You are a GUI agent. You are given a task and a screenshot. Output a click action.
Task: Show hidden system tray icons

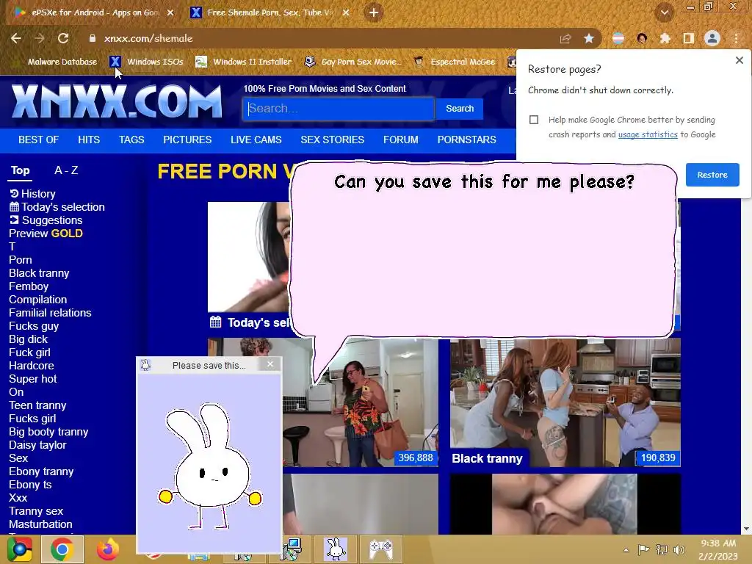coord(626,549)
